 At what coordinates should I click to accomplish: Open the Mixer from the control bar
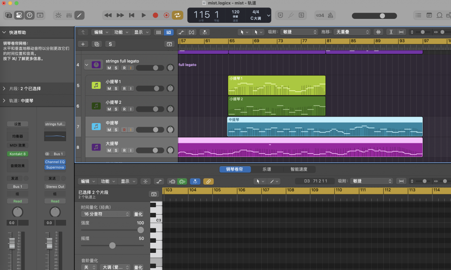pos(69,15)
